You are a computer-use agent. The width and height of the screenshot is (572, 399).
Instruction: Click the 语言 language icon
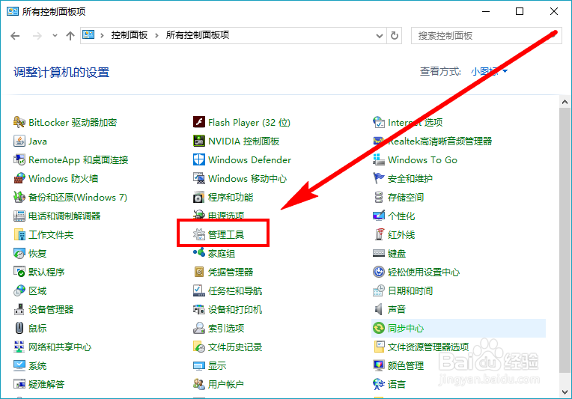click(x=379, y=384)
